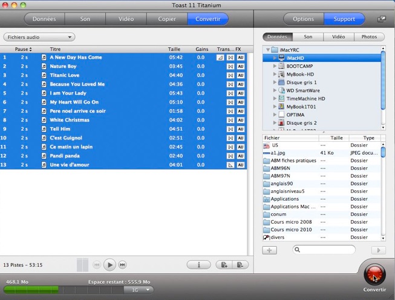Screen dimensions: 395x300
Task: Select the anglaisniveau5 folder
Action: pos(322,192)
